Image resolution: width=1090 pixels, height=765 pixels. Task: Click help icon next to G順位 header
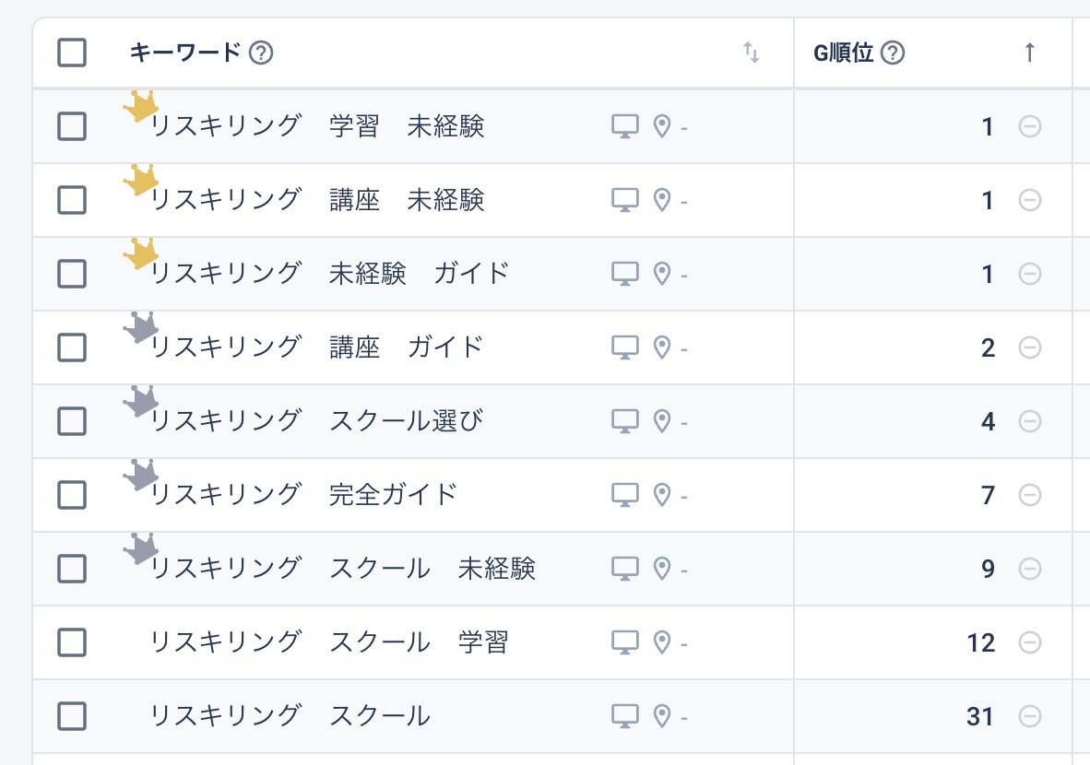point(893,53)
